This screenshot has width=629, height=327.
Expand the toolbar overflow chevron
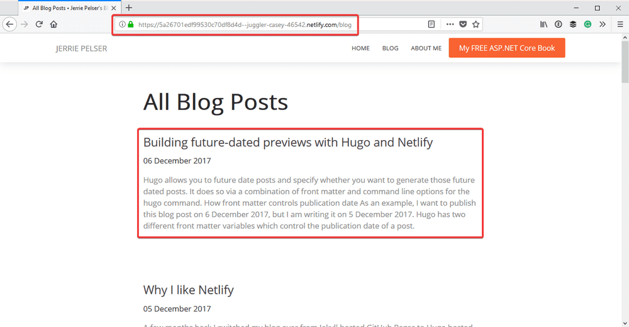pos(603,25)
